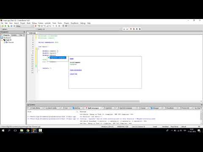Click the Jump back arrow icon
The image size is (203, 152).
tap(124, 29)
